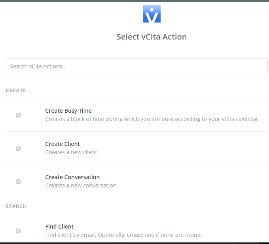Click the 'Find client by email' description

pyautogui.click(x=123, y=235)
